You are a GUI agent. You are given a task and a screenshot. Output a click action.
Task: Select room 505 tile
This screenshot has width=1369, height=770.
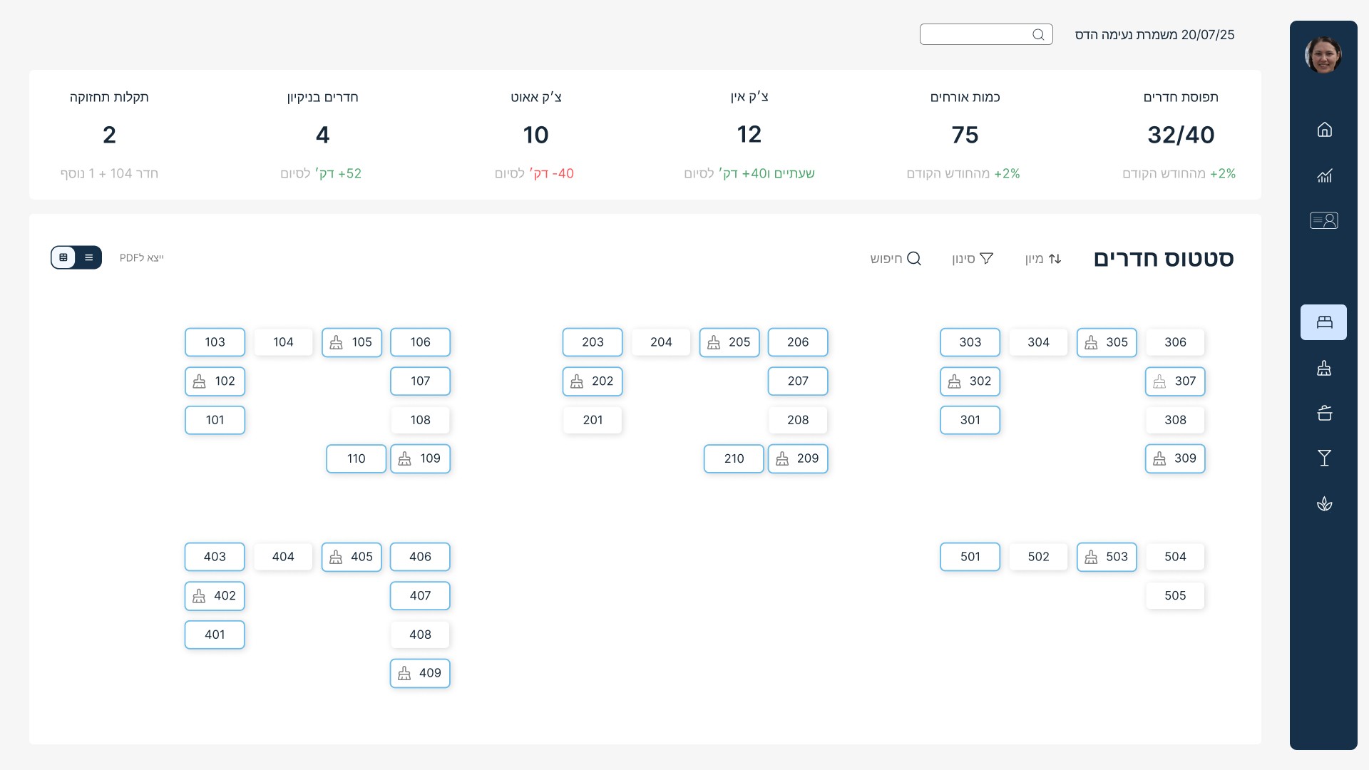tap(1175, 596)
